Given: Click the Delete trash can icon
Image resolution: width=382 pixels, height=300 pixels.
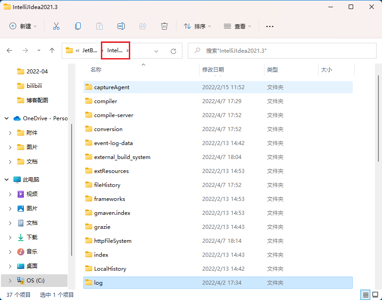Looking at the screenshot, I should pos(164,26).
